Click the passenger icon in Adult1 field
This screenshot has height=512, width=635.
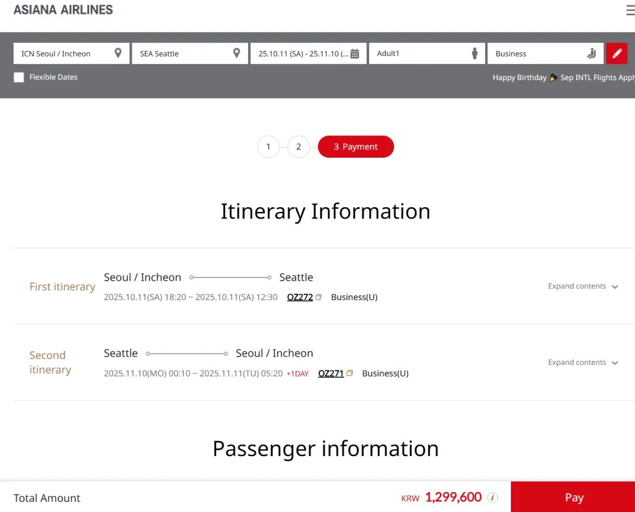pos(474,54)
